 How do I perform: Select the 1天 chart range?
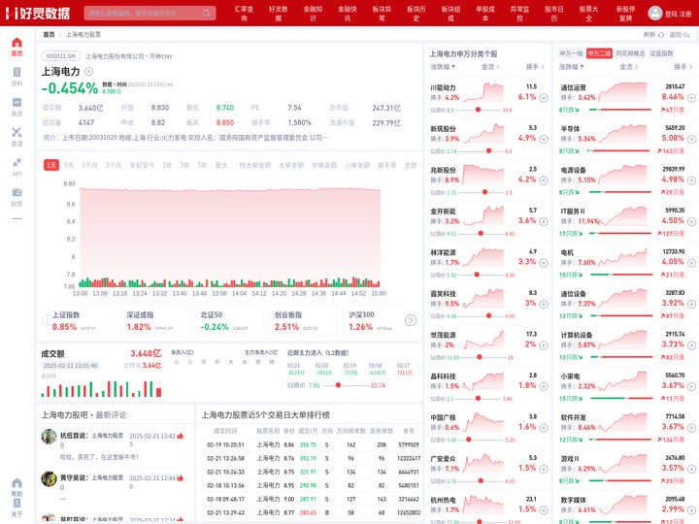51,165
